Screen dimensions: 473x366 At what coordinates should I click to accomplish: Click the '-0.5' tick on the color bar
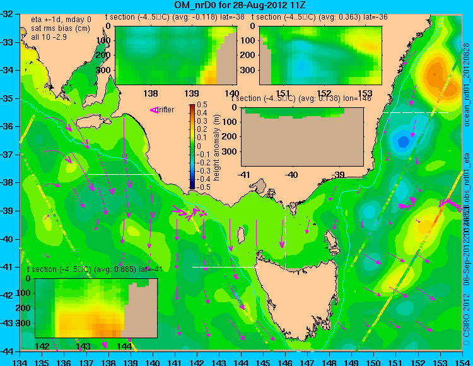click(x=202, y=187)
